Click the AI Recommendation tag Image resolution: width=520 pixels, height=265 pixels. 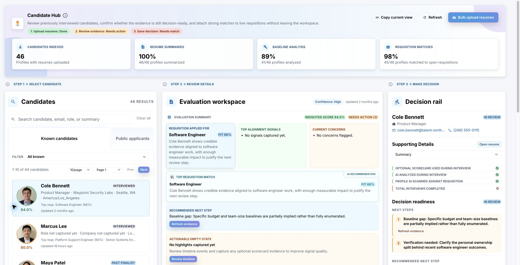(x=361, y=174)
